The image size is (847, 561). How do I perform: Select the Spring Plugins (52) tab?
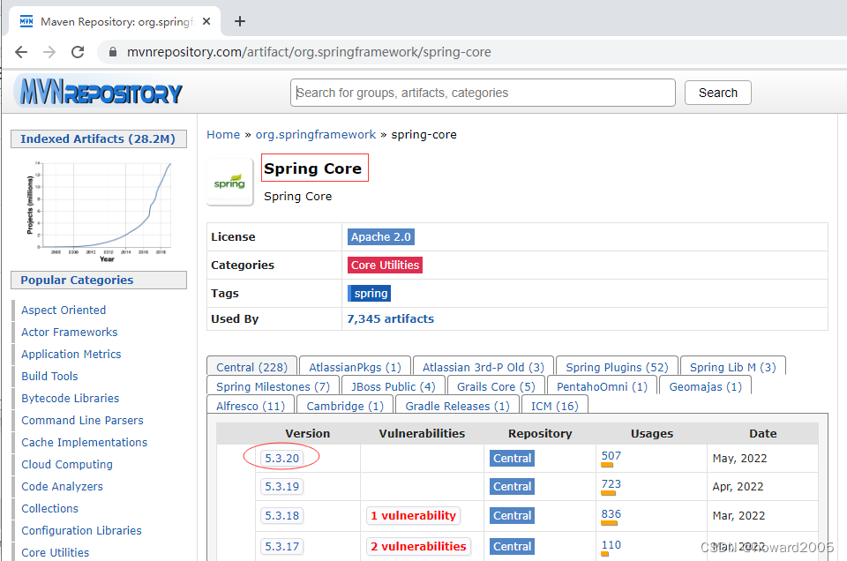click(x=617, y=367)
